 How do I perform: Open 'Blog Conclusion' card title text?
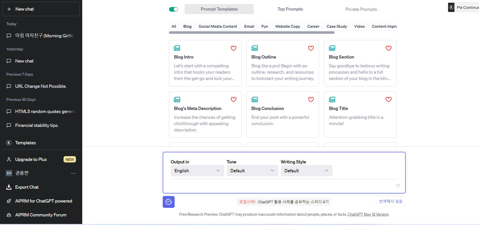pos(267,108)
